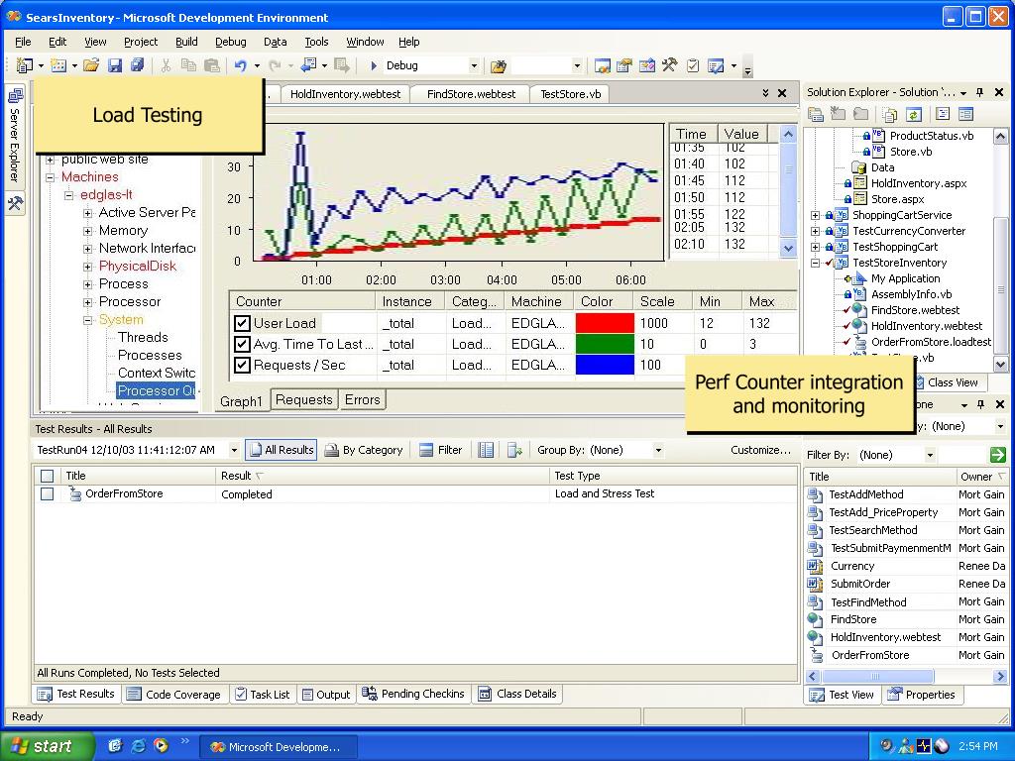This screenshot has height=761, width=1015.
Task: Click the Customize... link in Test Results
Action: (760, 451)
